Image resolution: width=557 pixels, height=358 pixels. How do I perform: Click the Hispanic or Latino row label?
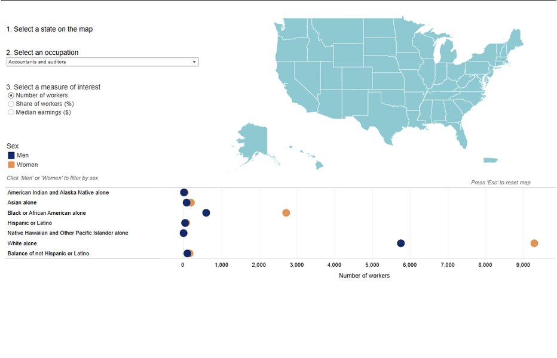[x=30, y=223]
